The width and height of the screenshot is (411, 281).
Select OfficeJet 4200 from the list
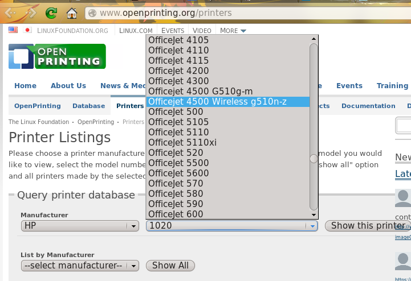(x=228, y=71)
